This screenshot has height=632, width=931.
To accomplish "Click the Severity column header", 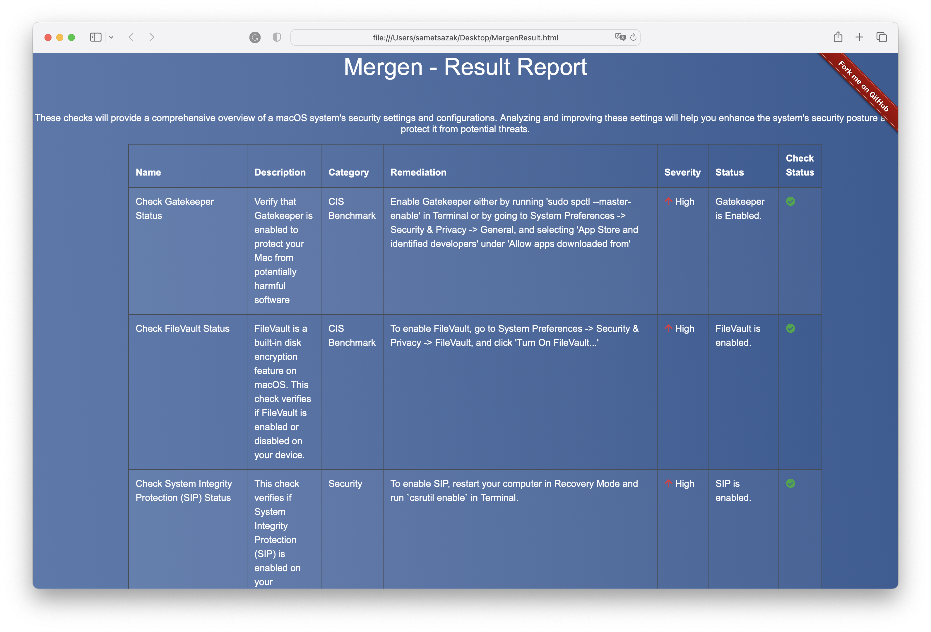I will click(682, 172).
